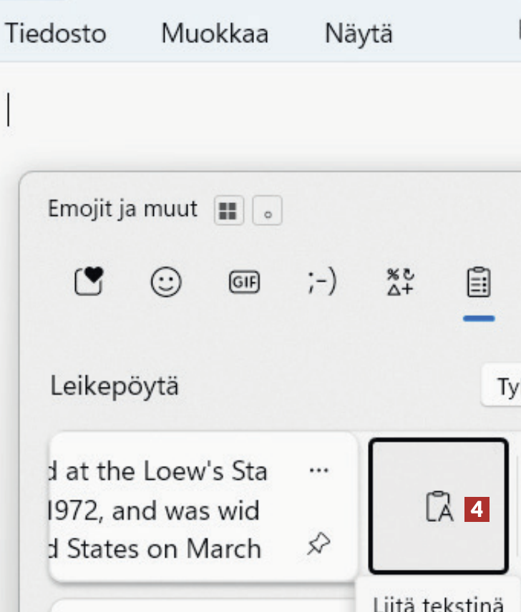Open the Näytä menu

pyautogui.click(x=359, y=34)
